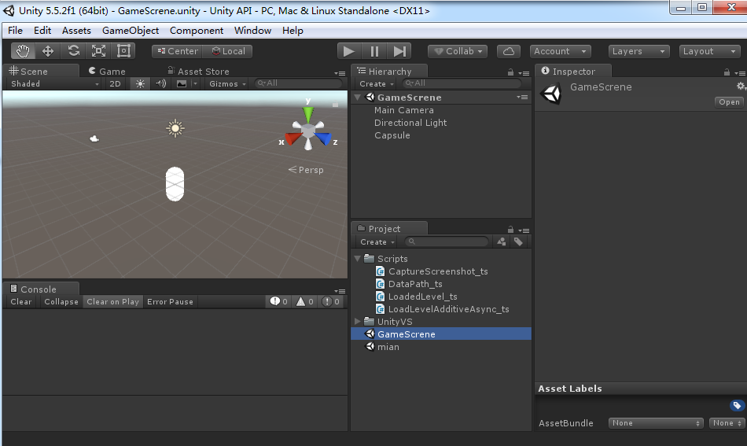
Task: Toggle Error Pause in Console
Action: point(170,301)
